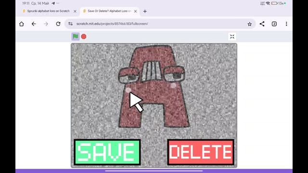Screen dimensions: 308x173
Task: Open site information settings icon
Action: tap(71, 24)
